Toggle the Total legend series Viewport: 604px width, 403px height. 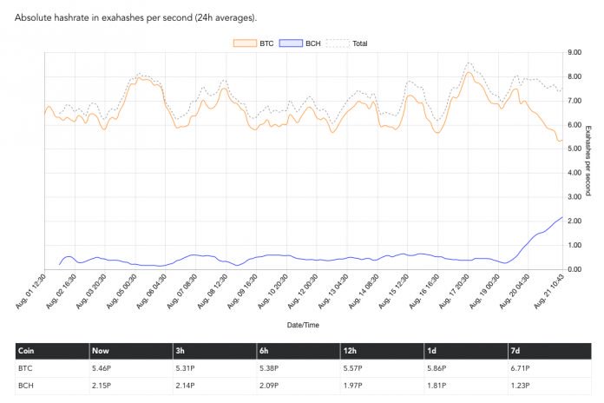coord(346,43)
